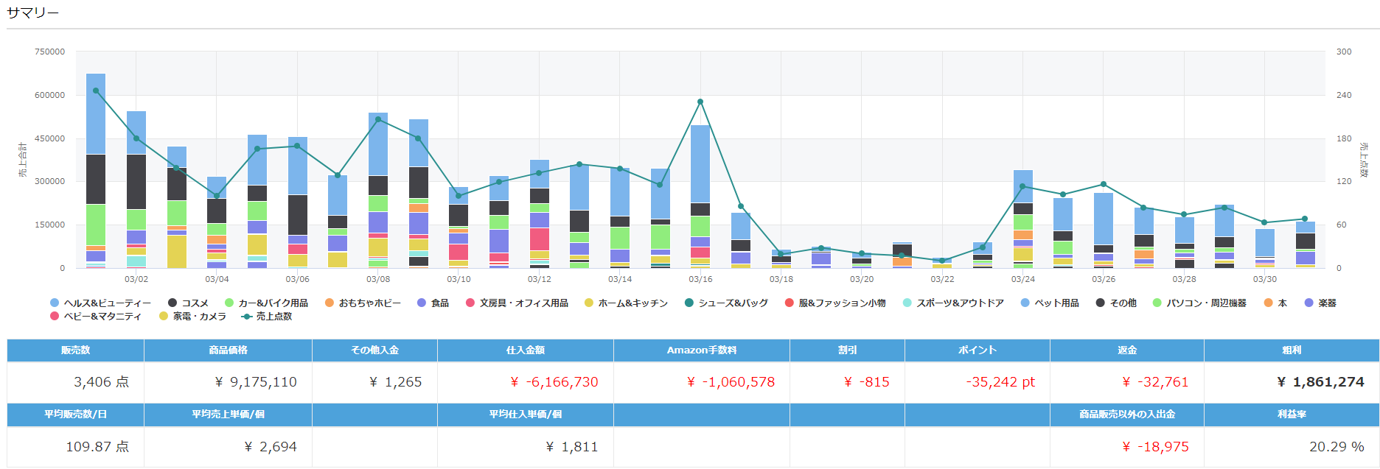1380x469 pixels.
Task: Click the ペット用品 legend item
Action: [1050, 303]
